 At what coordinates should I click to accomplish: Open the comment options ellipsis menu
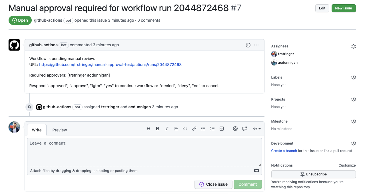click(x=256, y=45)
